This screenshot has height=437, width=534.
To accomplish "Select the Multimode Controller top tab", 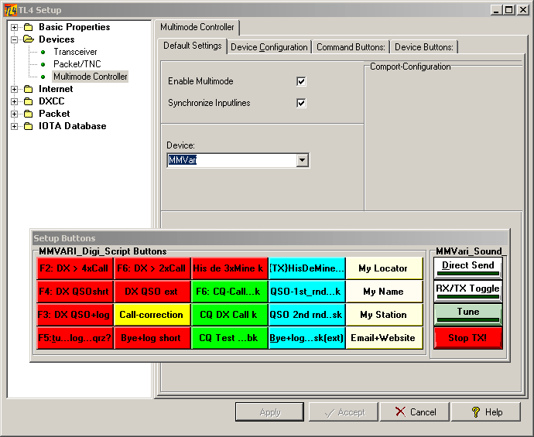I will coord(197,27).
